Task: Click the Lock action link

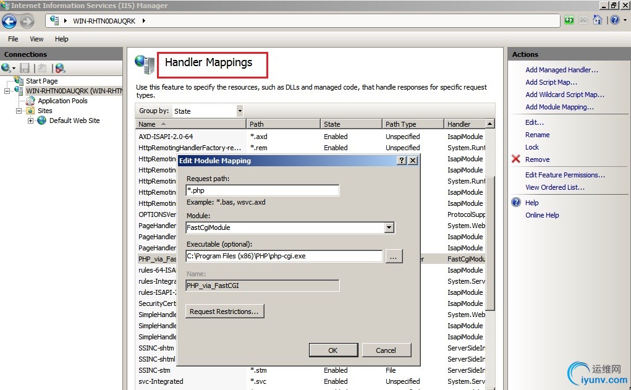Action: tap(532, 147)
